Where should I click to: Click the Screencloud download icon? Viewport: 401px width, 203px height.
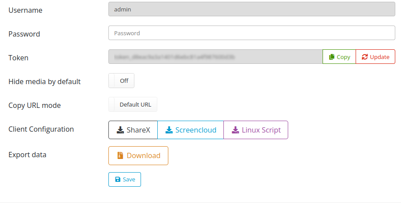169,130
